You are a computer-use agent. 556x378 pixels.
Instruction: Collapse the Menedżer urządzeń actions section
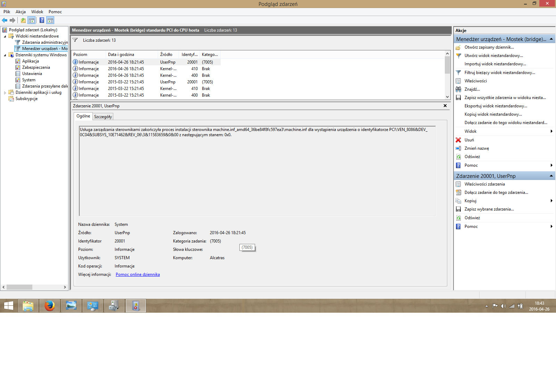tap(551, 39)
